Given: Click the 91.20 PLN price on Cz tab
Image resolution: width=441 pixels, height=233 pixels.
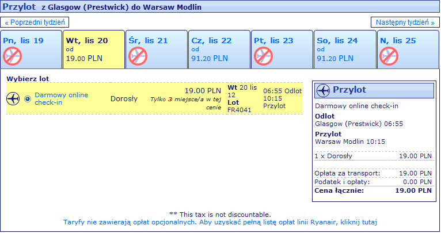Looking at the screenshot, I should (x=210, y=59).
